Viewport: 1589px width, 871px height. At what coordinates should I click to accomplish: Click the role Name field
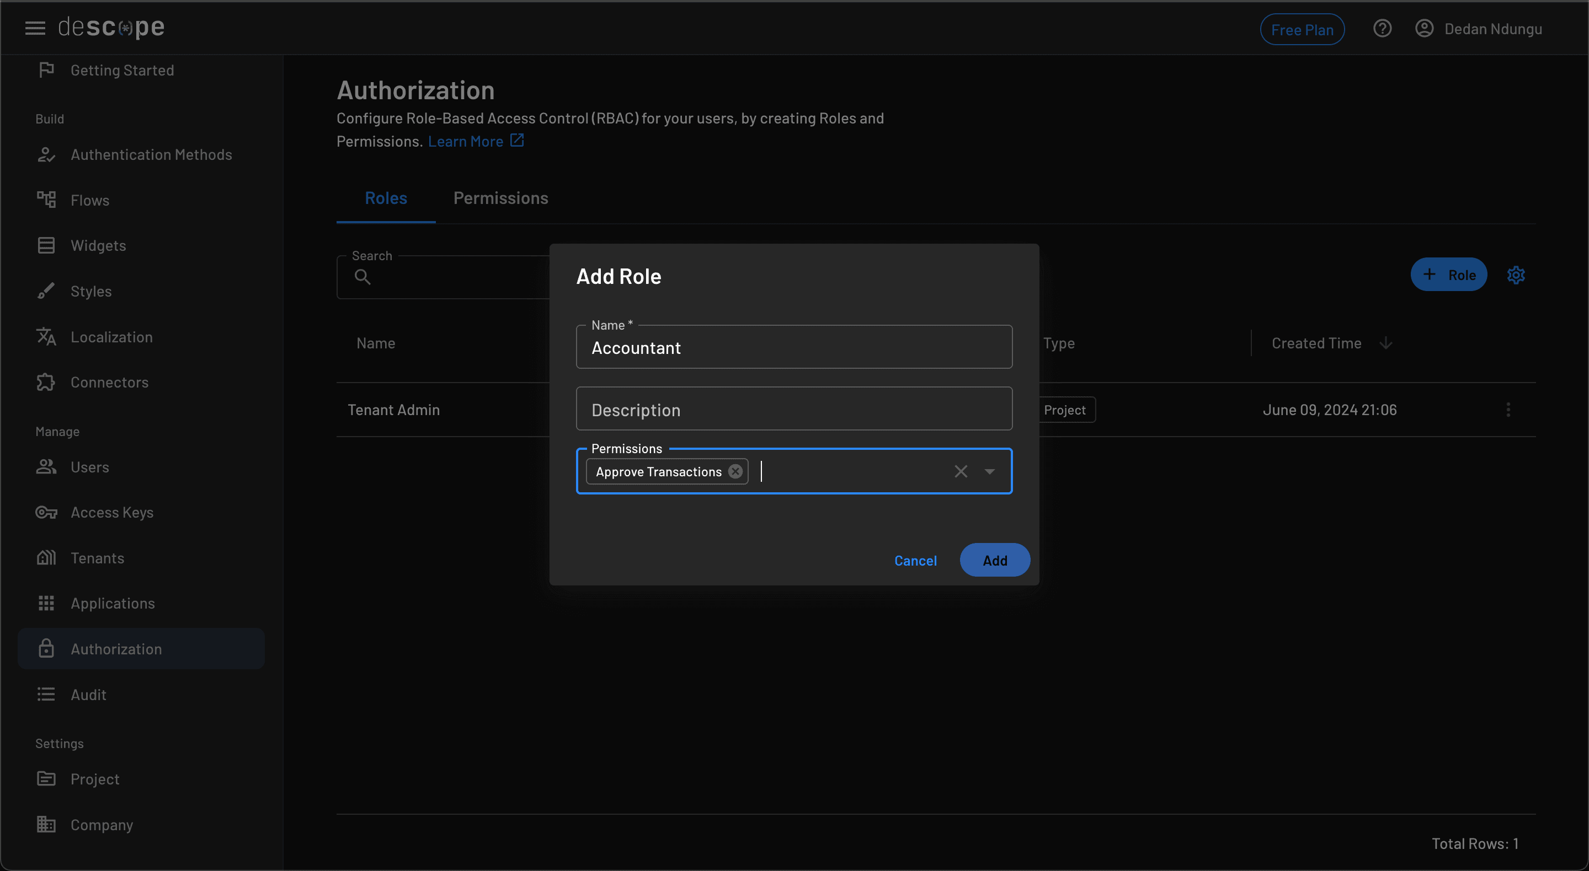pos(793,348)
